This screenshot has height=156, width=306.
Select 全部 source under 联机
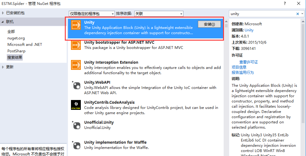pos(11,31)
